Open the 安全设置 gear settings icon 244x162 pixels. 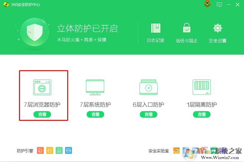[x=217, y=28]
